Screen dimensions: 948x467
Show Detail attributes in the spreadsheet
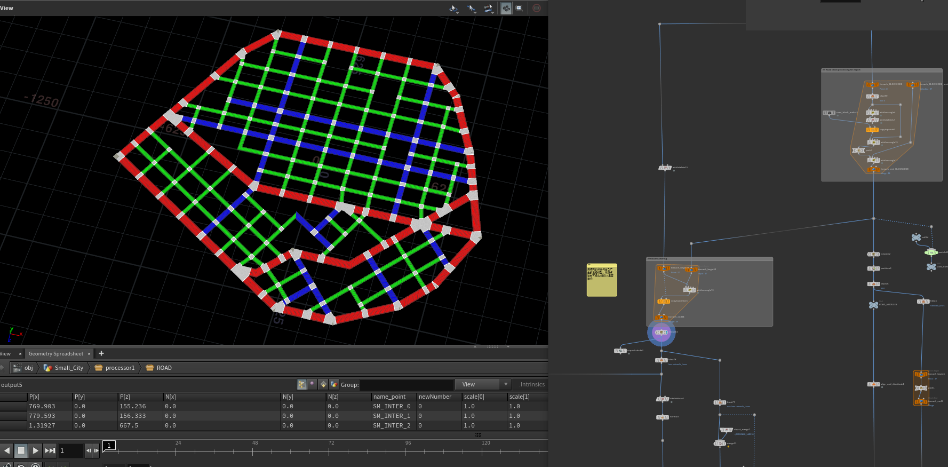pyautogui.click(x=334, y=384)
